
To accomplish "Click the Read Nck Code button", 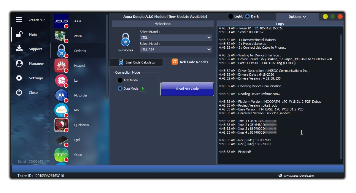I will click(x=187, y=89).
